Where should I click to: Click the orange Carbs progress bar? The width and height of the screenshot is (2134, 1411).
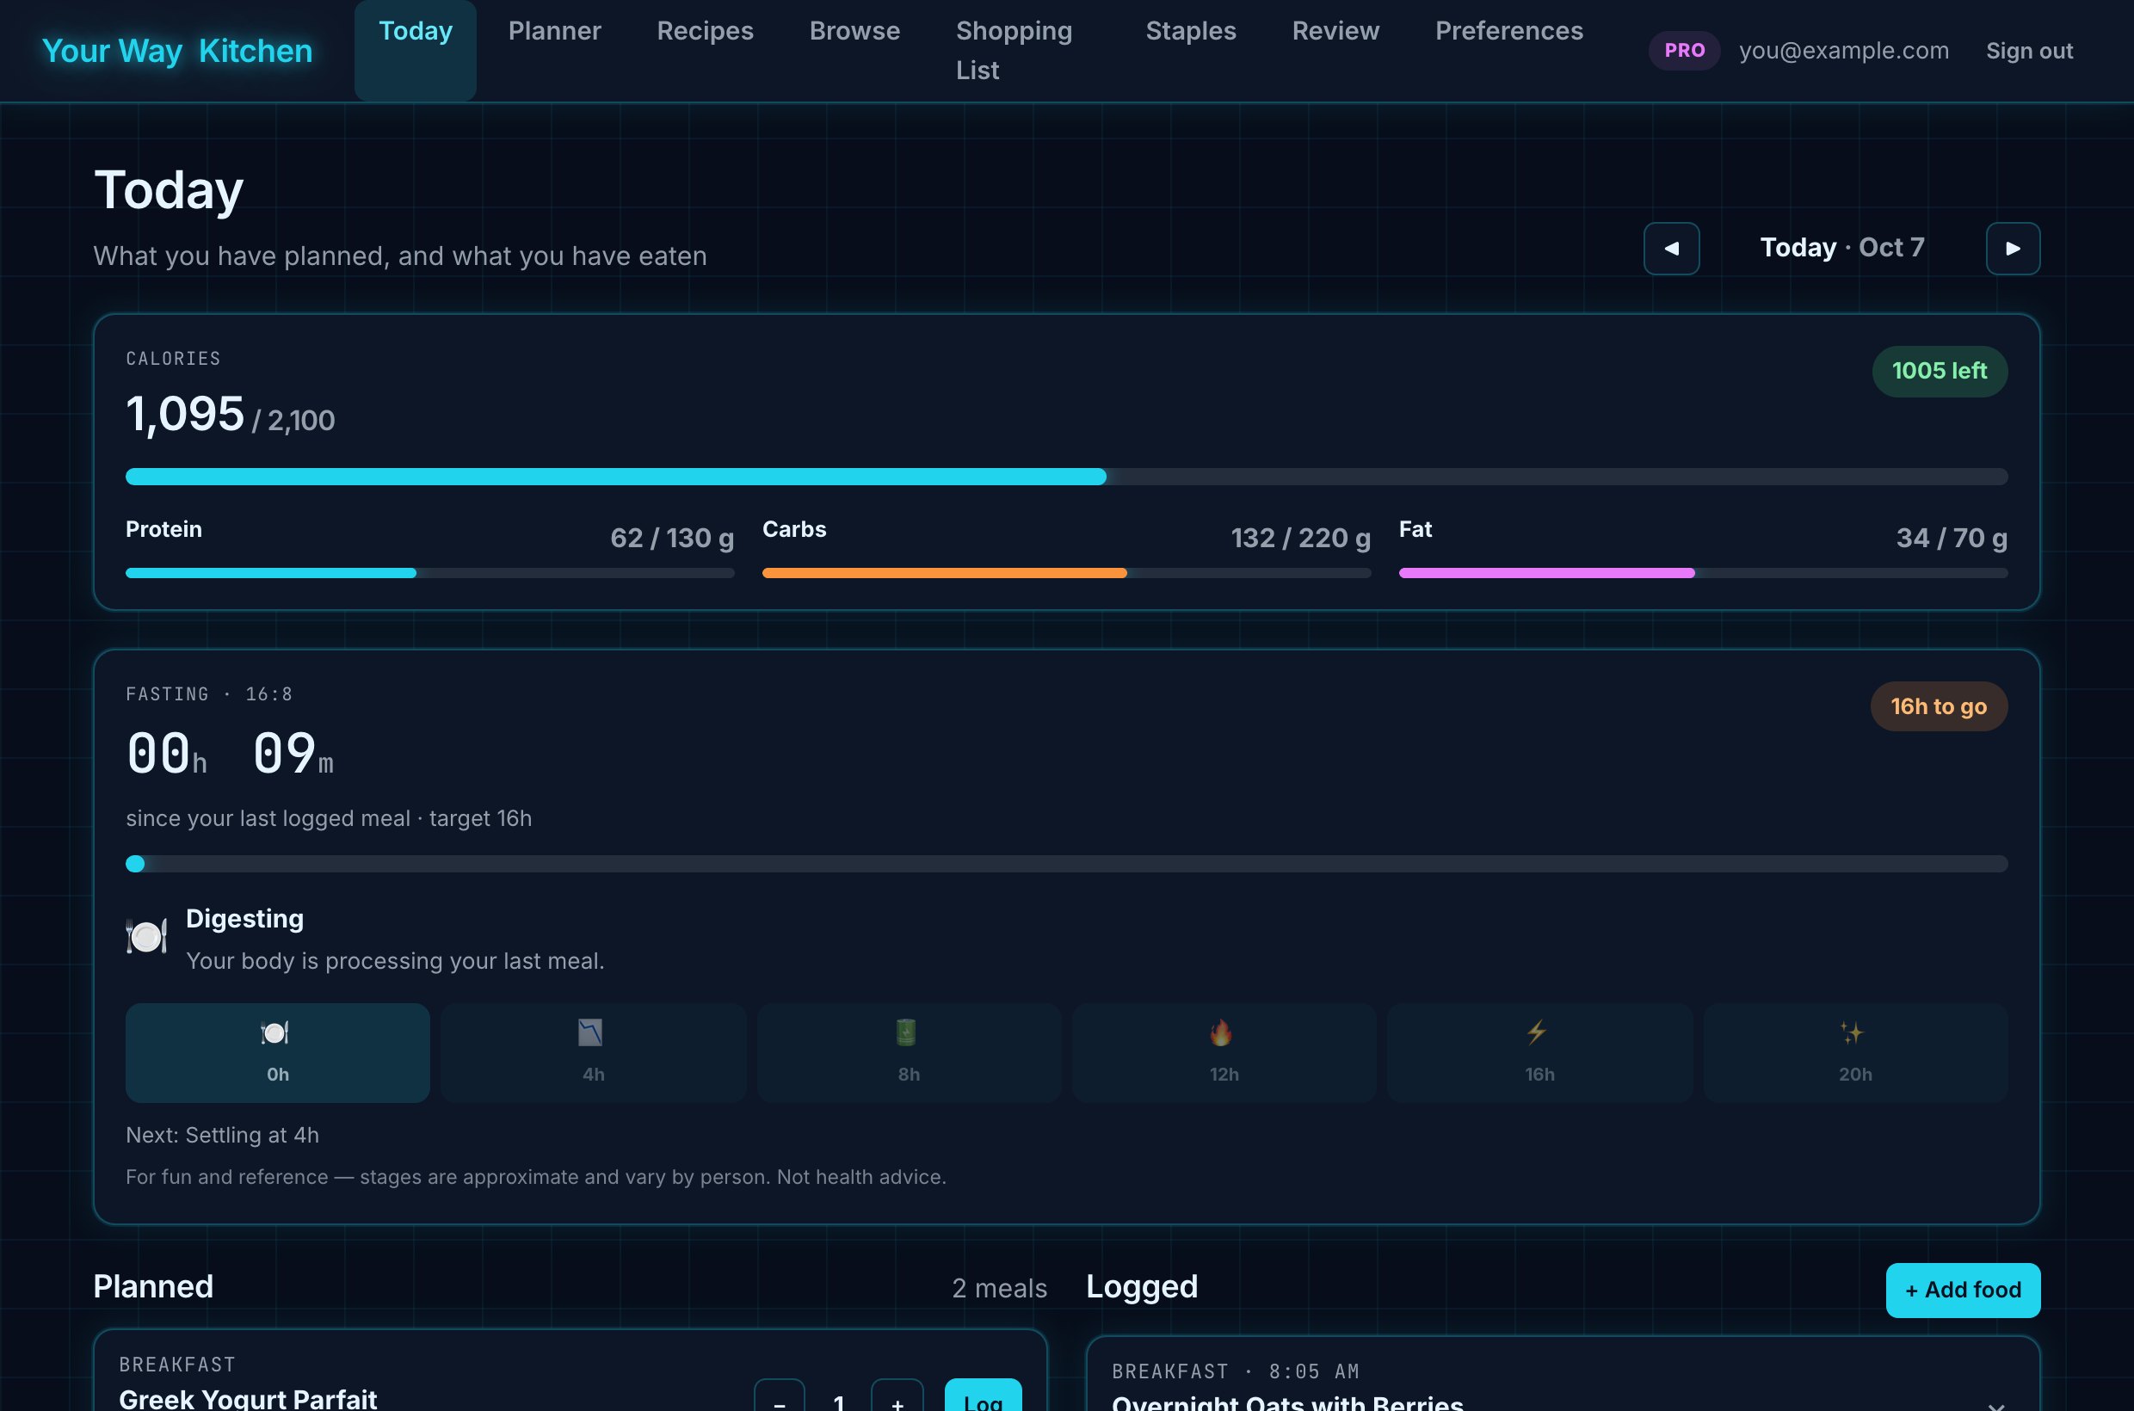[1066, 573]
